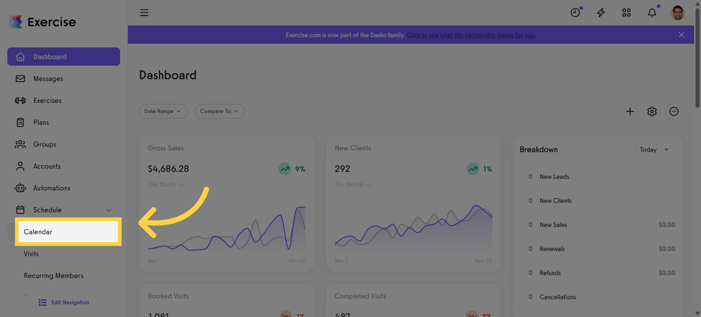Click the Daxko partnership announcement link
The image size is (701, 317).
click(x=471, y=35)
